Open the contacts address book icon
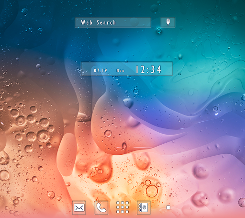This screenshot has height=218, width=245. tap(144, 207)
